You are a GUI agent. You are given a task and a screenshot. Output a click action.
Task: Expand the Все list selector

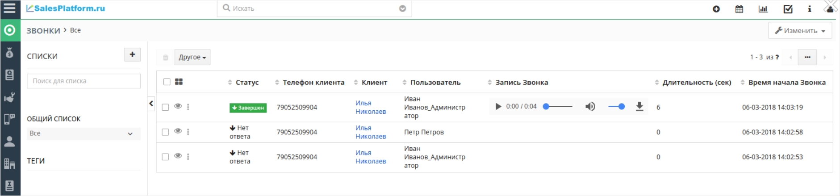tap(84, 133)
